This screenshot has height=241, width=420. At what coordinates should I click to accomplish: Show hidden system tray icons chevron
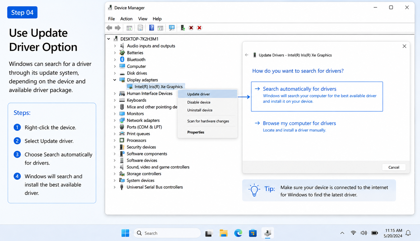pos(342,233)
